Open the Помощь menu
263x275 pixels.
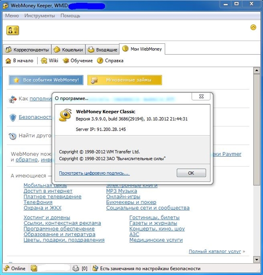[x=70, y=15]
